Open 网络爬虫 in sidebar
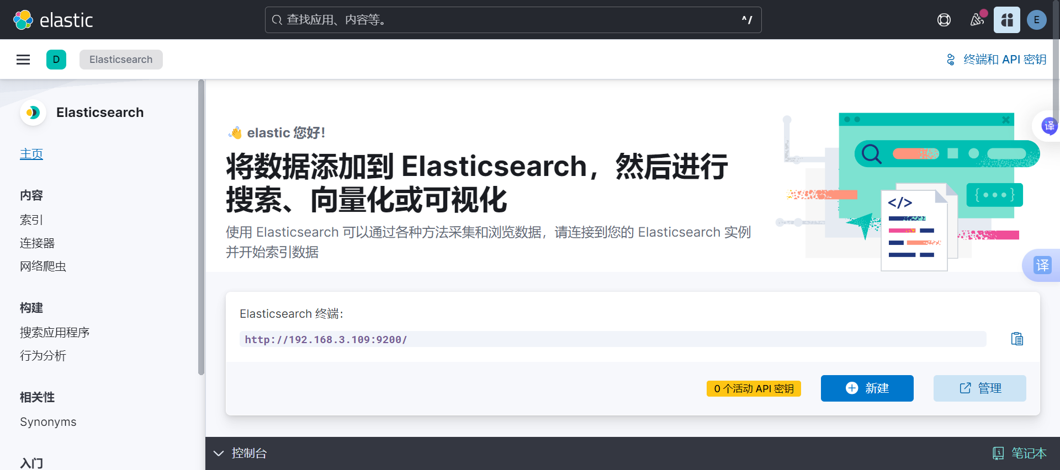The width and height of the screenshot is (1060, 470). point(43,266)
